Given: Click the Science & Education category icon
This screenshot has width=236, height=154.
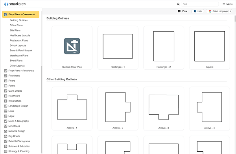Looking at the screenshot, I should [x=6, y=146].
